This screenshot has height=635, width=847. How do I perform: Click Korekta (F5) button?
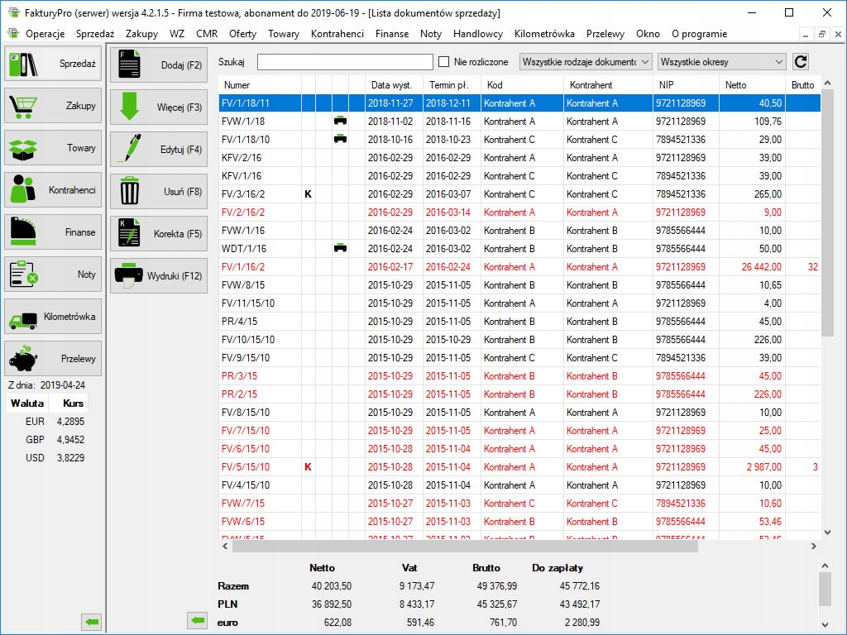click(159, 234)
